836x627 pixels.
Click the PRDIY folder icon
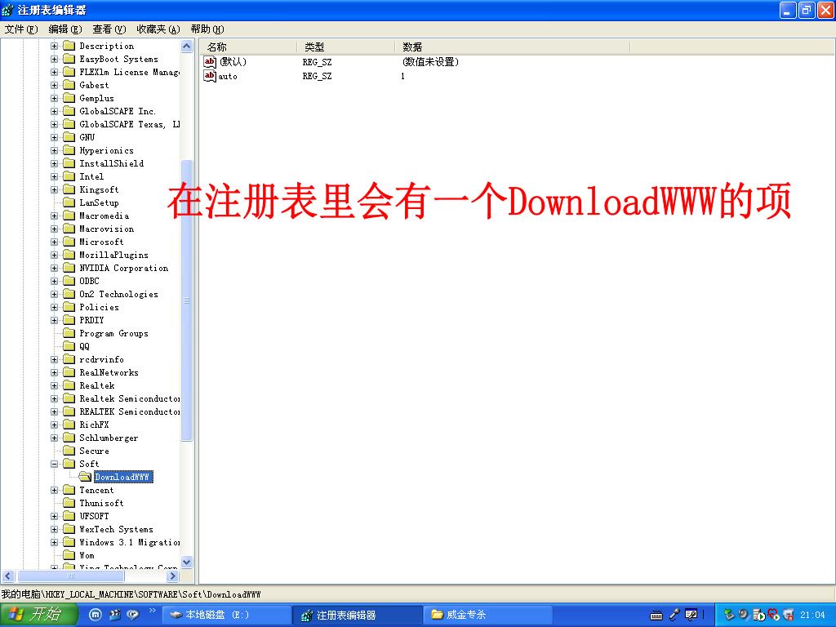pos(69,320)
